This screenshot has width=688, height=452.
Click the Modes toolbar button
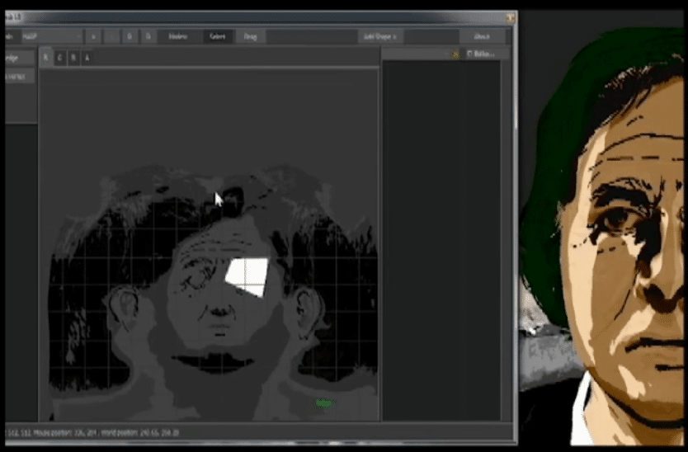(x=178, y=36)
